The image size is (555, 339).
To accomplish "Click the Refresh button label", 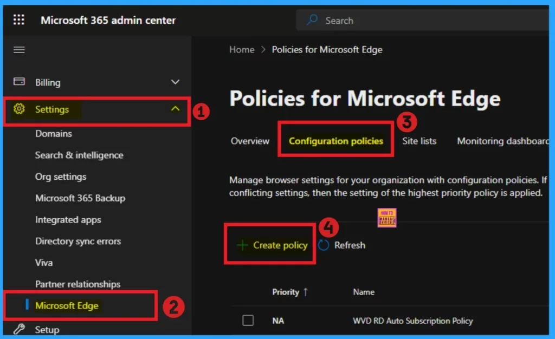I will click(x=350, y=245).
